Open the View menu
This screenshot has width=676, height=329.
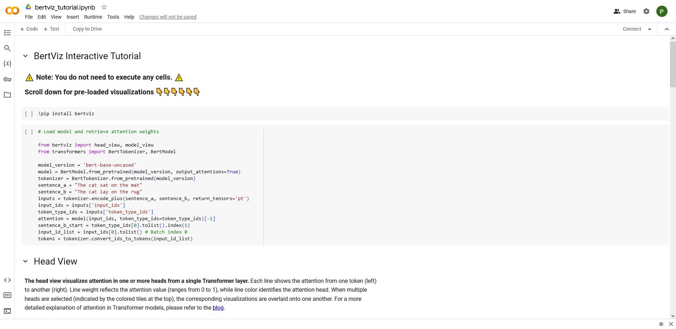(x=56, y=17)
